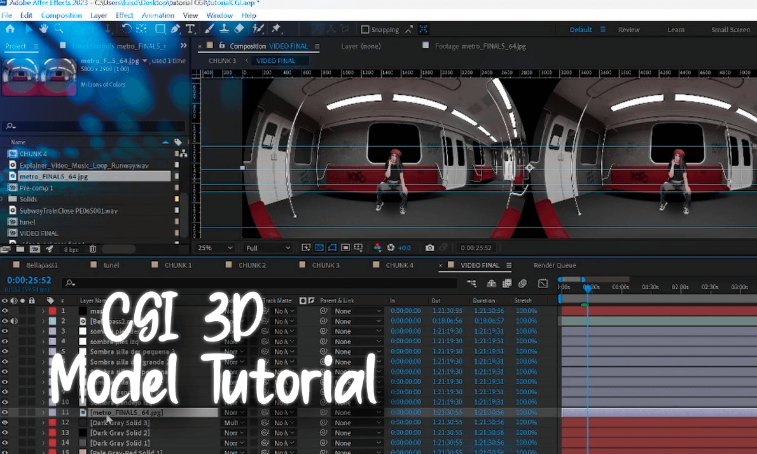The image size is (757, 454).
Task: Pick the Puppet Pin tool
Action: coord(275,28)
